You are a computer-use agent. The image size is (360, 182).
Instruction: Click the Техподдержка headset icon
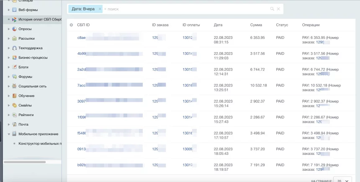(15, 48)
